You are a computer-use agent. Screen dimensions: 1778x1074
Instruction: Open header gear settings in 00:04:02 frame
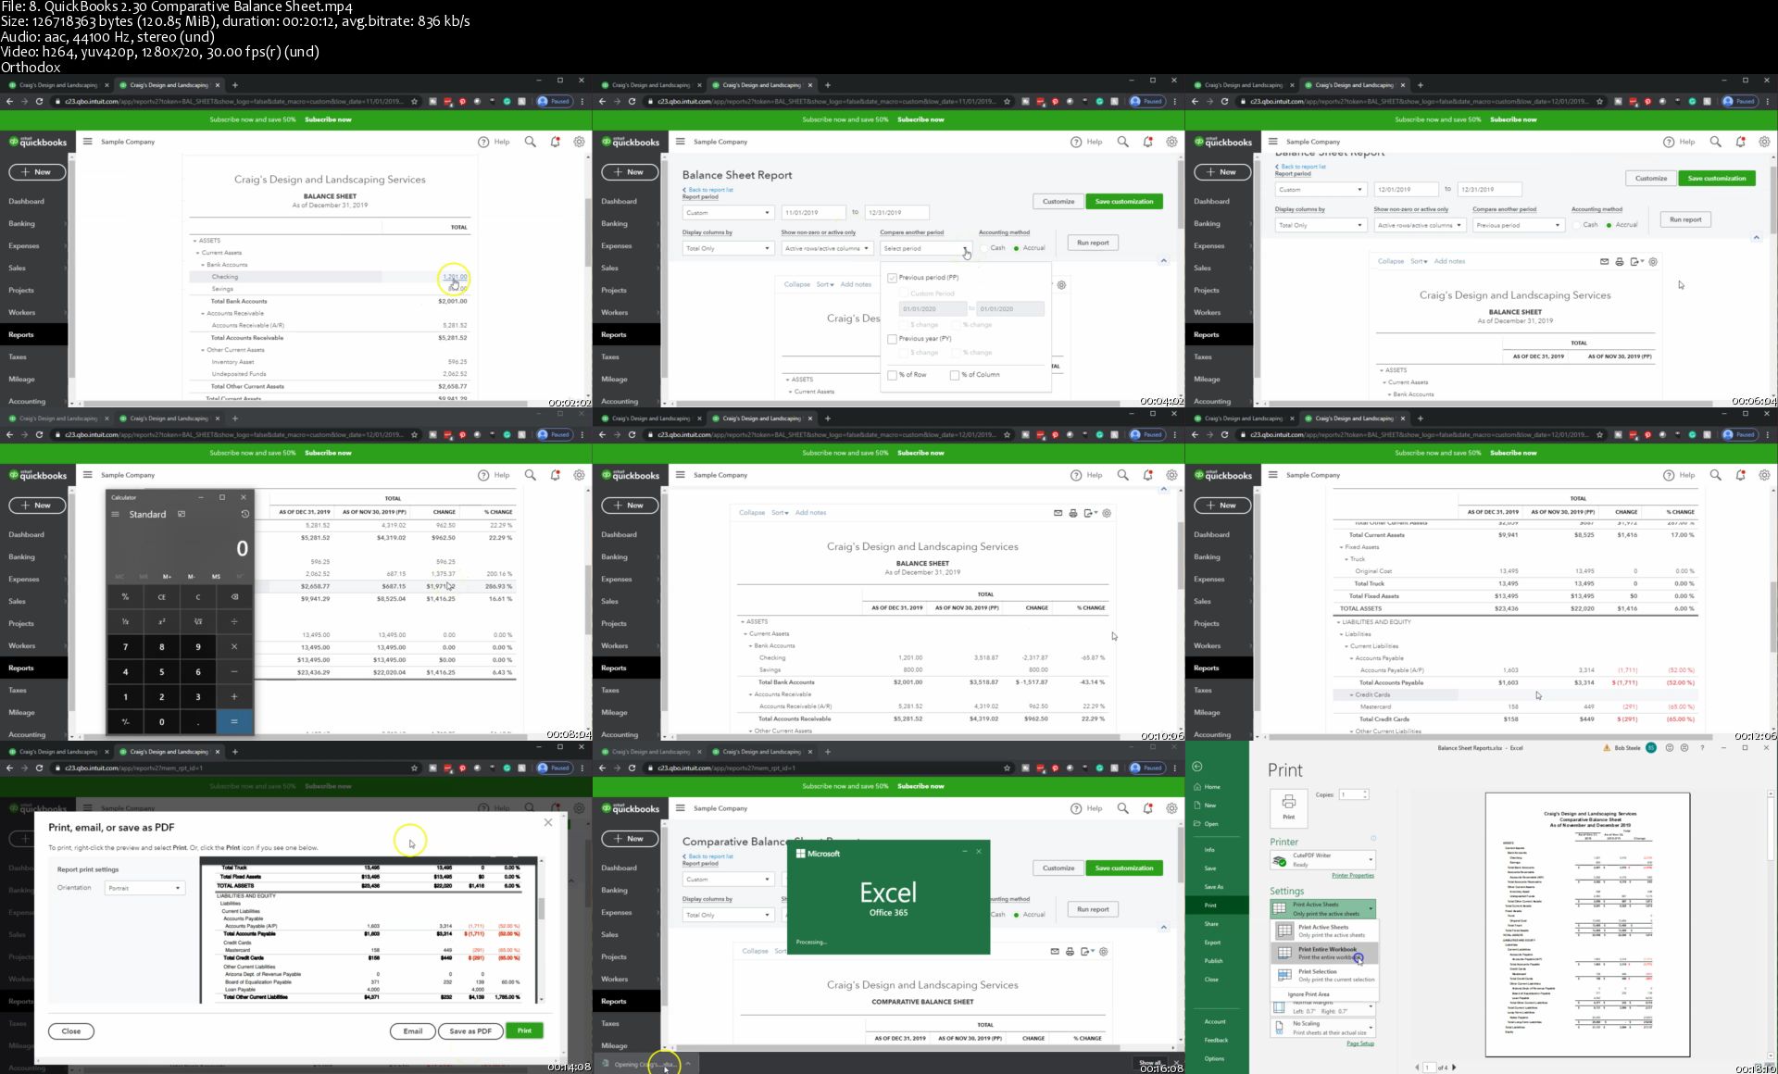point(1172,142)
